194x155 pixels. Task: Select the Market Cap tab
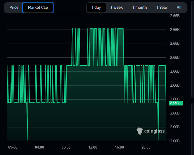tap(38, 7)
